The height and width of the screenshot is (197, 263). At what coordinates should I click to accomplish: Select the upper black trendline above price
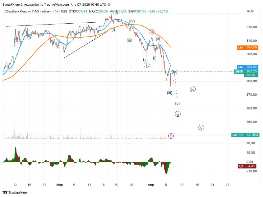coord(51,24)
